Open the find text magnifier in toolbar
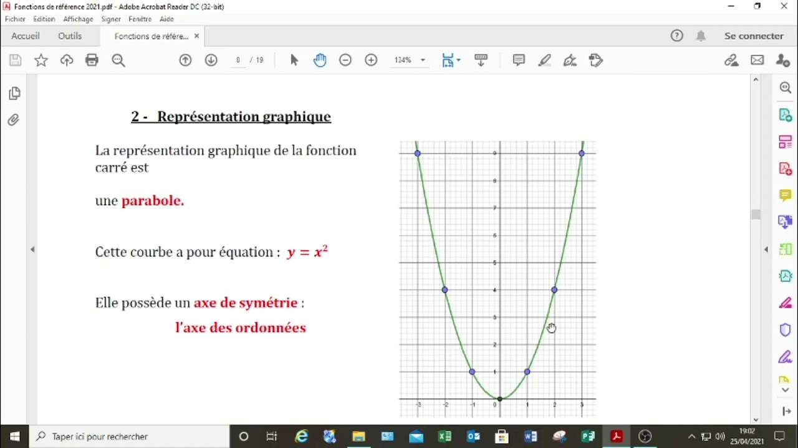The image size is (798, 448). tap(118, 60)
